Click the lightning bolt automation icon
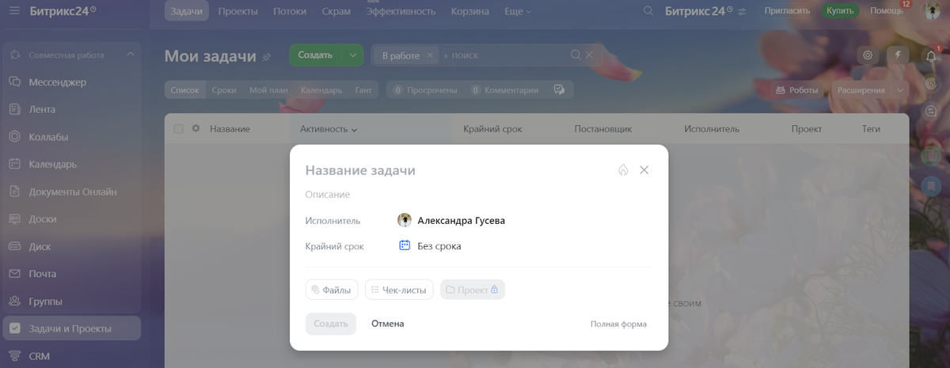Screen dimensions: 950x368 898,55
